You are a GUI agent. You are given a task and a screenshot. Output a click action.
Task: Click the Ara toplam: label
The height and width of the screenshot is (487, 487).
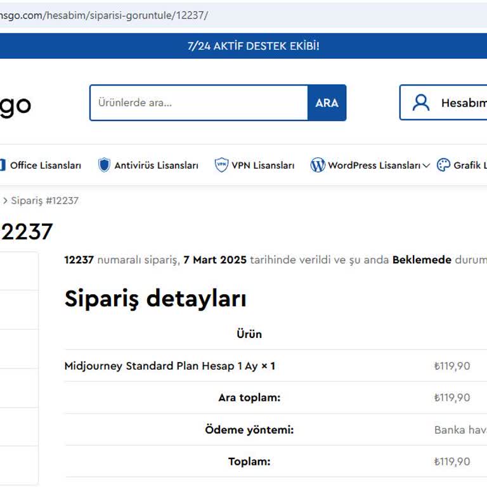(249, 398)
